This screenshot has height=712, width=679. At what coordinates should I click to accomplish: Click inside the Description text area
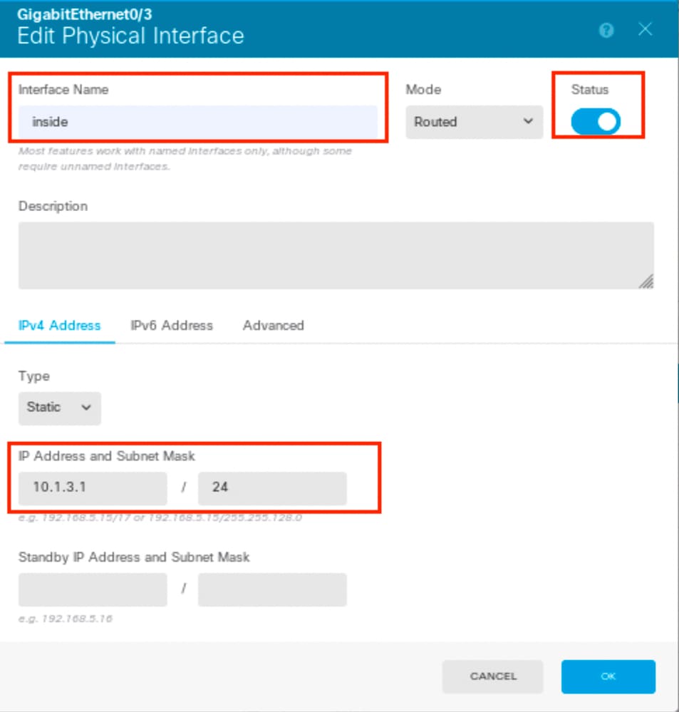tap(336, 255)
